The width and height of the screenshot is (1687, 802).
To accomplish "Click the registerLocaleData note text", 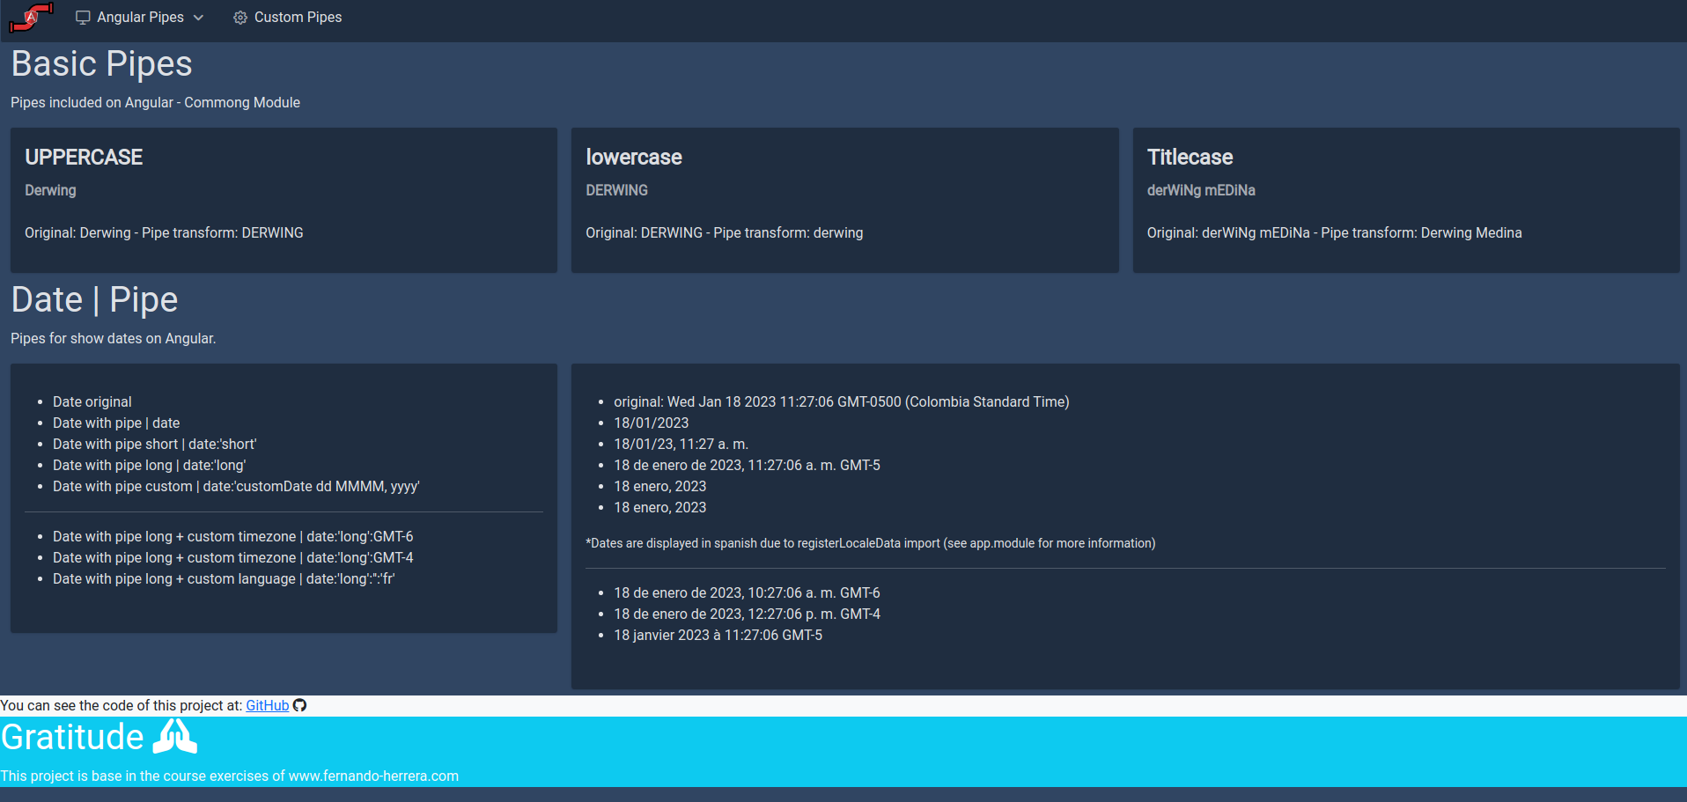I will tap(870, 543).
